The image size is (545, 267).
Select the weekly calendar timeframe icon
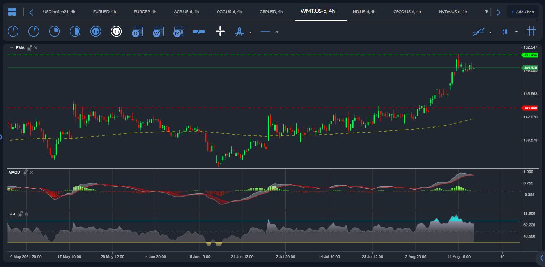pyautogui.click(x=158, y=32)
